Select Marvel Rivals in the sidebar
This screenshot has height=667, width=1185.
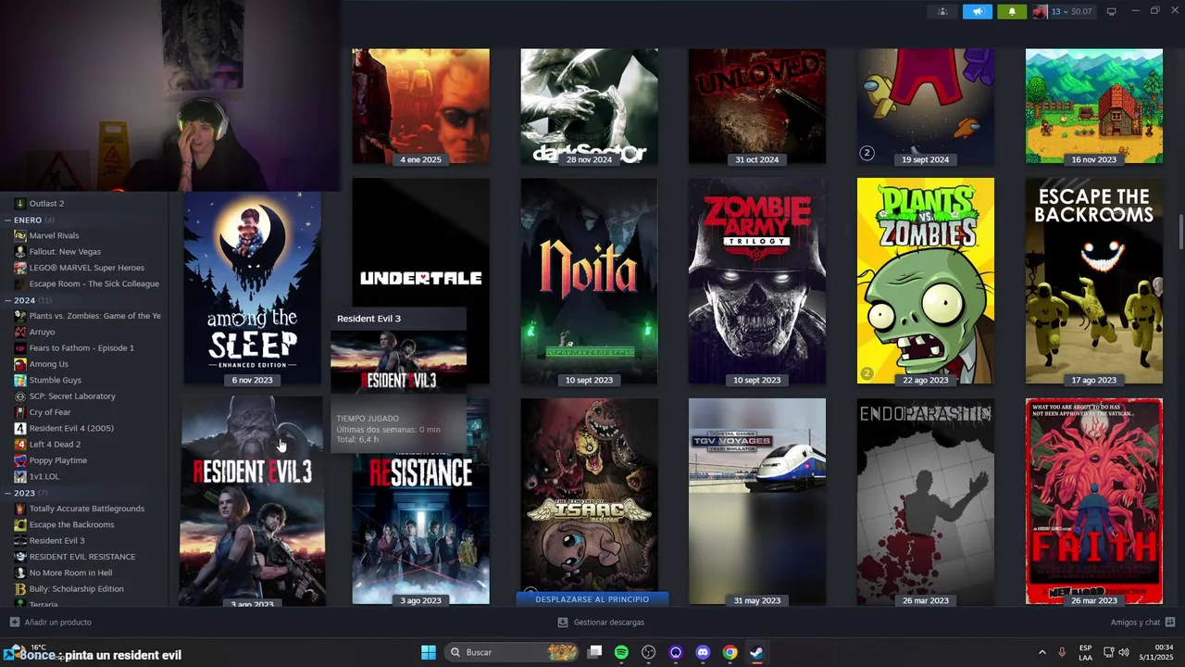click(x=54, y=235)
